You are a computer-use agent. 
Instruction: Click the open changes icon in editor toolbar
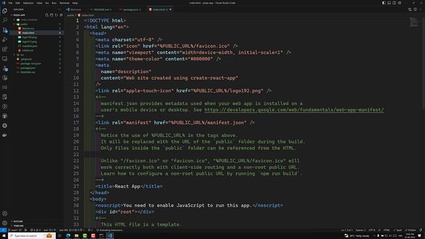[x=410, y=9]
